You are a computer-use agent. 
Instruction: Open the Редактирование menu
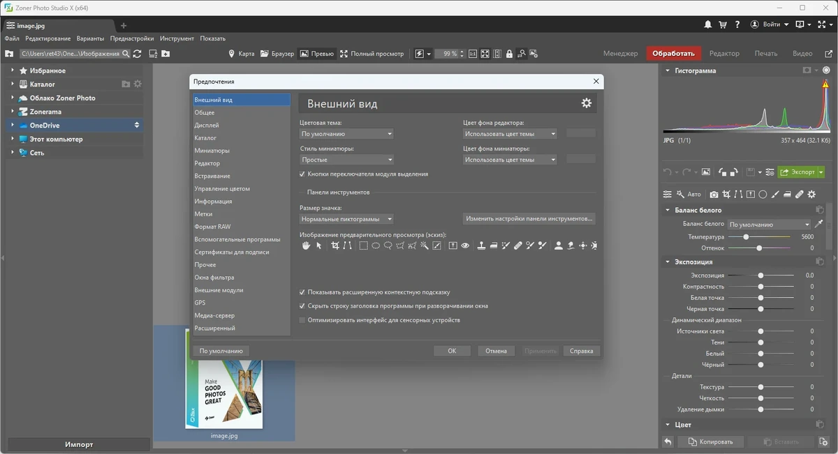[48, 38]
